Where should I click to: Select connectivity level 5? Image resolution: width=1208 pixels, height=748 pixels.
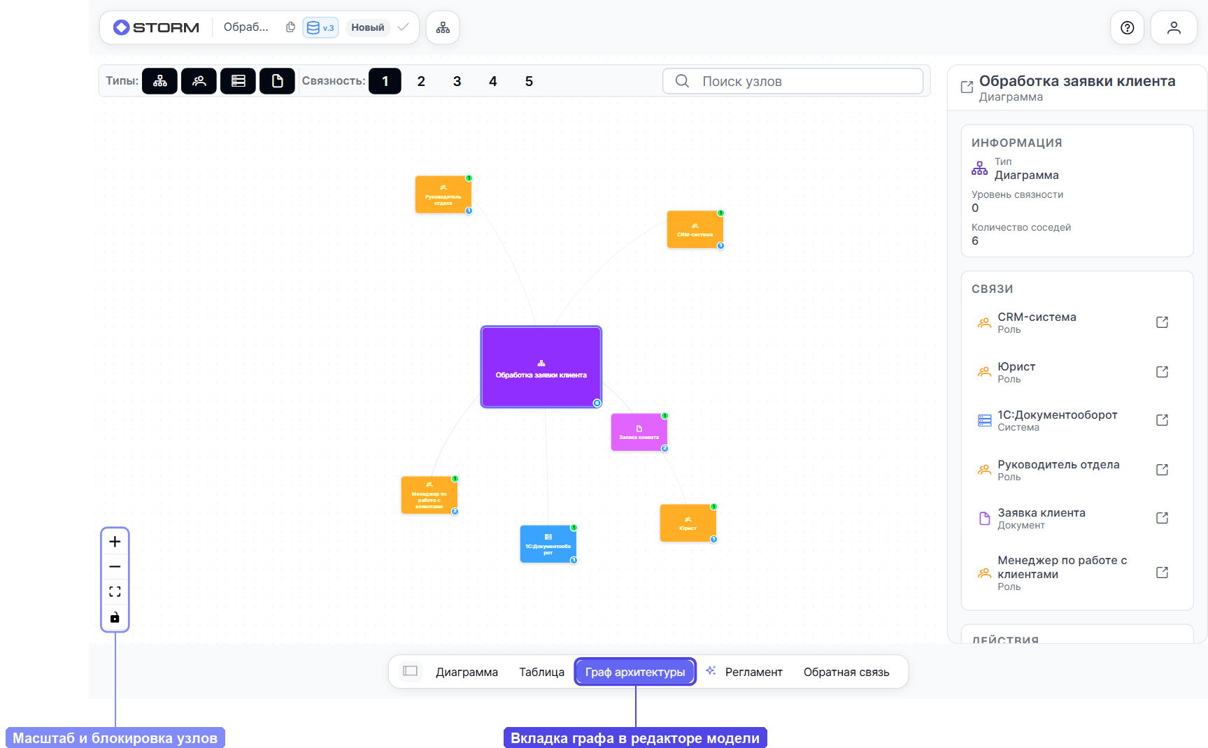click(x=529, y=81)
